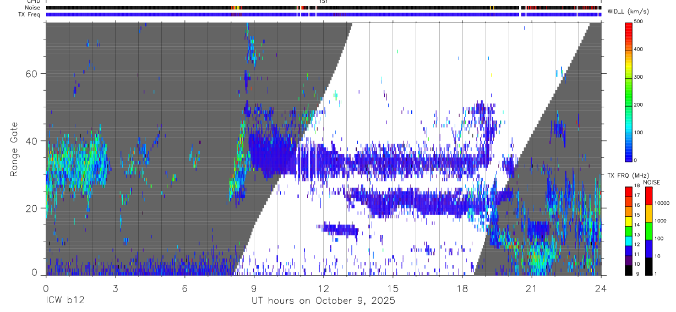Click the 'ICW b12' radar beam label

66,301
